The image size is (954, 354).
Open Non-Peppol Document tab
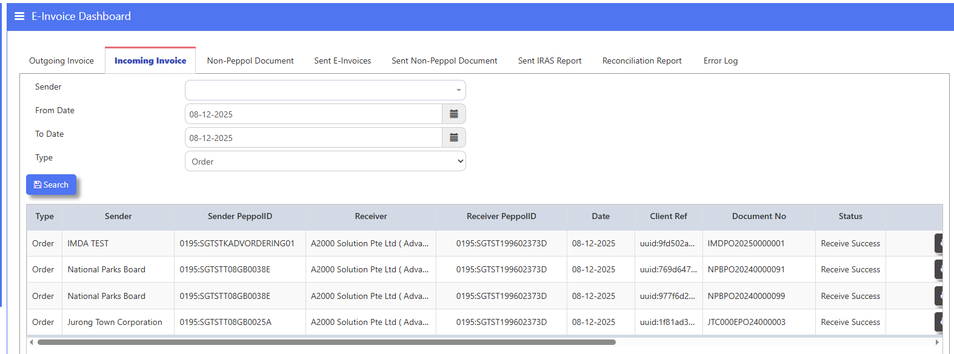point(250,61)
